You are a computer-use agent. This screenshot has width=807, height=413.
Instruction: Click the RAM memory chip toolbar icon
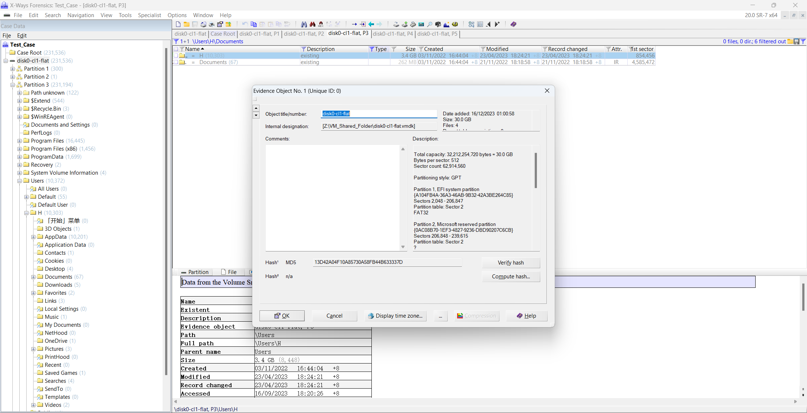pos(413,24)
